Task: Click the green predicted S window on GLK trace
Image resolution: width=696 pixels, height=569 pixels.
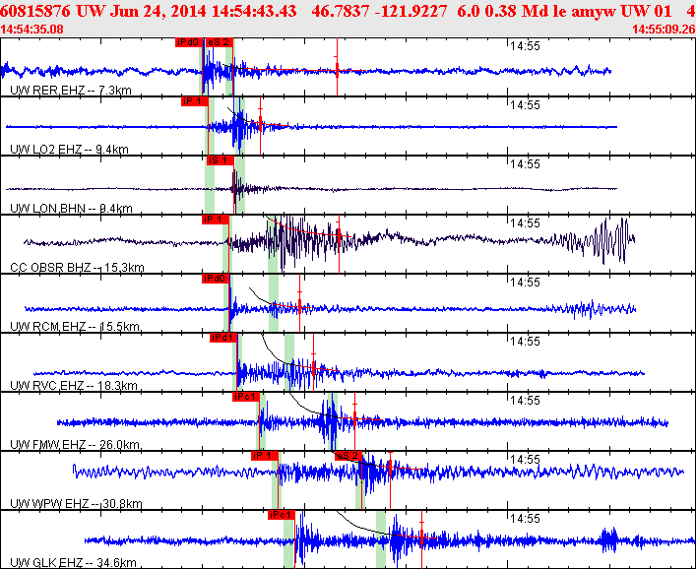Action: pyautogui.click(x=381, y=539)
